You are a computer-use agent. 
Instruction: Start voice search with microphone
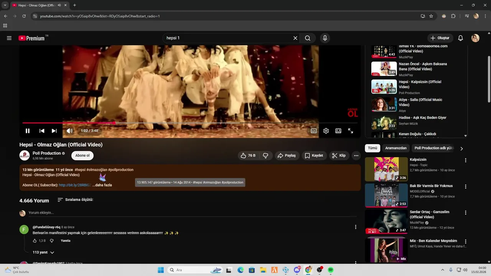point(325,38)
